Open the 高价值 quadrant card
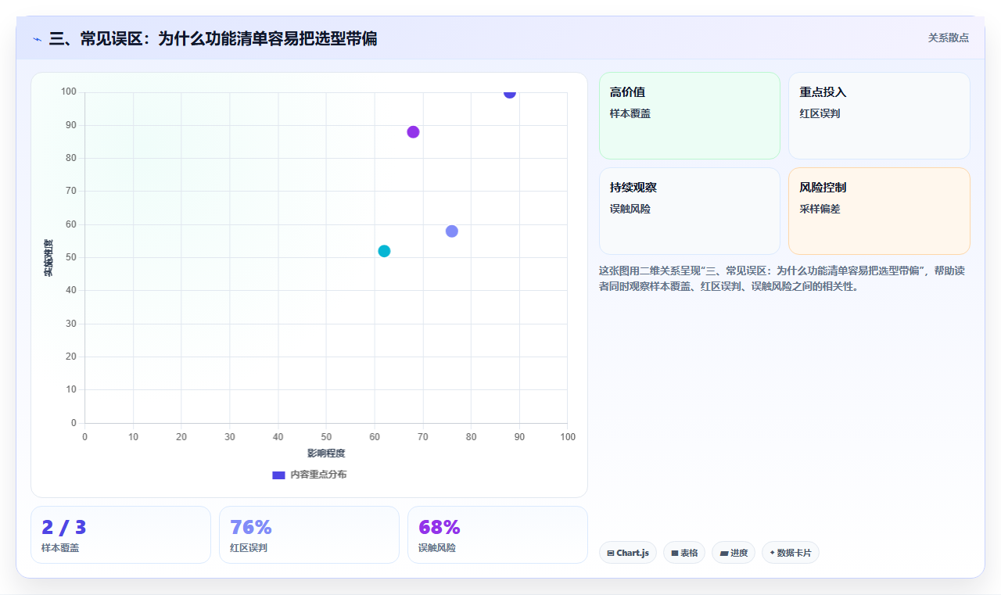1001x595 pixels. pyautogui.click(x=690, y=116)
